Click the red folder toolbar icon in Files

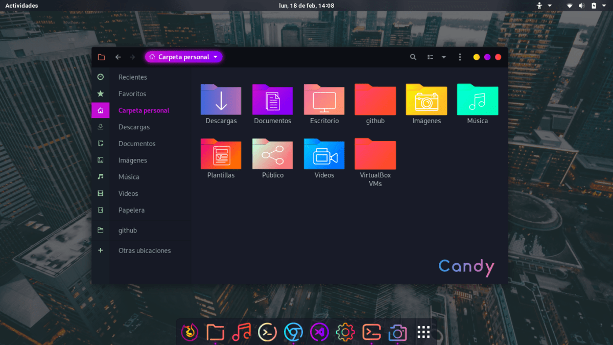101,57
